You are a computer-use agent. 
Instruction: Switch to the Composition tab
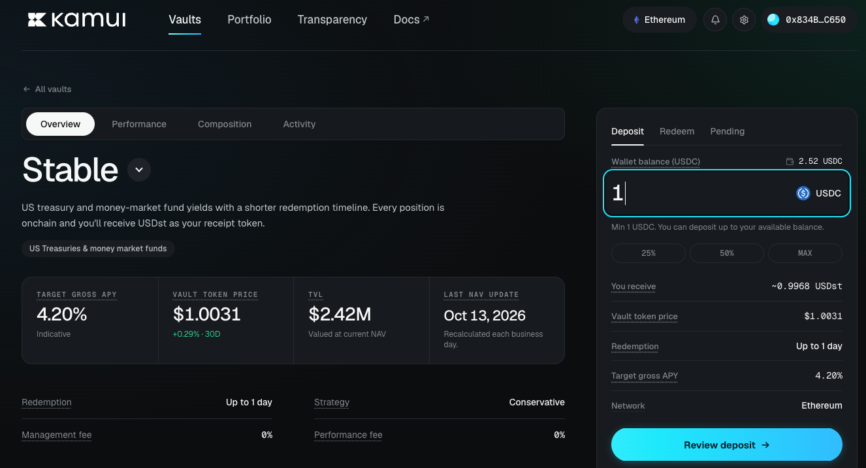[x=225, y=124]
